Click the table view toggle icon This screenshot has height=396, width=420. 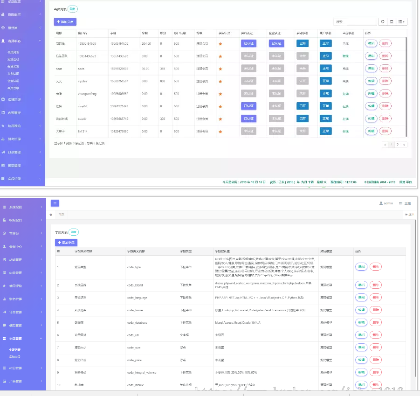click(x=392, y=21)
